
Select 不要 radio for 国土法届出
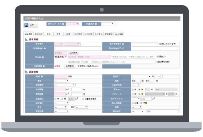tap(142, 103)
